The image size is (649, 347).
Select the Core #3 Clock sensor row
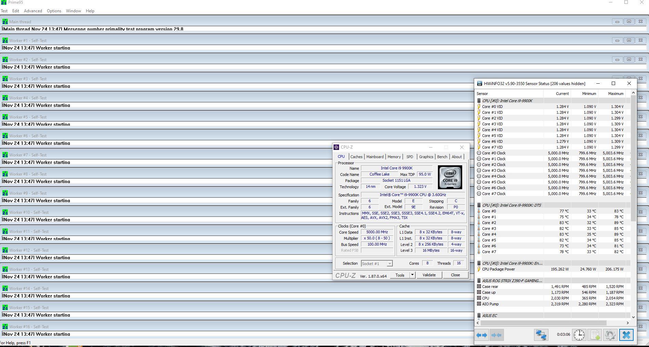[553, 170]
